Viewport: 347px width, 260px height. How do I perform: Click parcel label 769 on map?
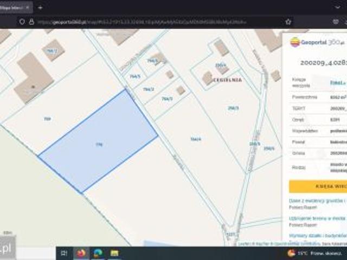coord(47,119)
